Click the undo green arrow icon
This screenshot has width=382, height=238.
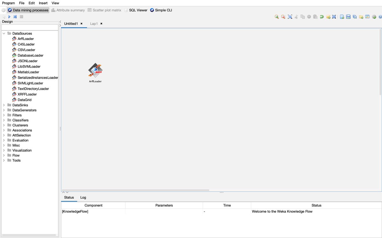click(x=322, y=17)
